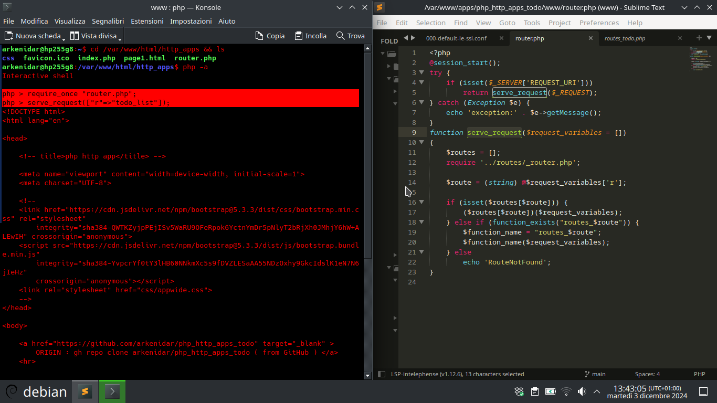This screenshot has width=717, height=403.
Task: Open Konsole Estensioni menu
Action: pyautogui.click(x=147, y=21)
